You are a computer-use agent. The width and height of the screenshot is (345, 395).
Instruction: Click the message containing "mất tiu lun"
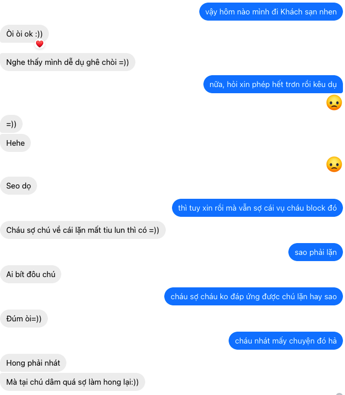(x=82, y=230)
